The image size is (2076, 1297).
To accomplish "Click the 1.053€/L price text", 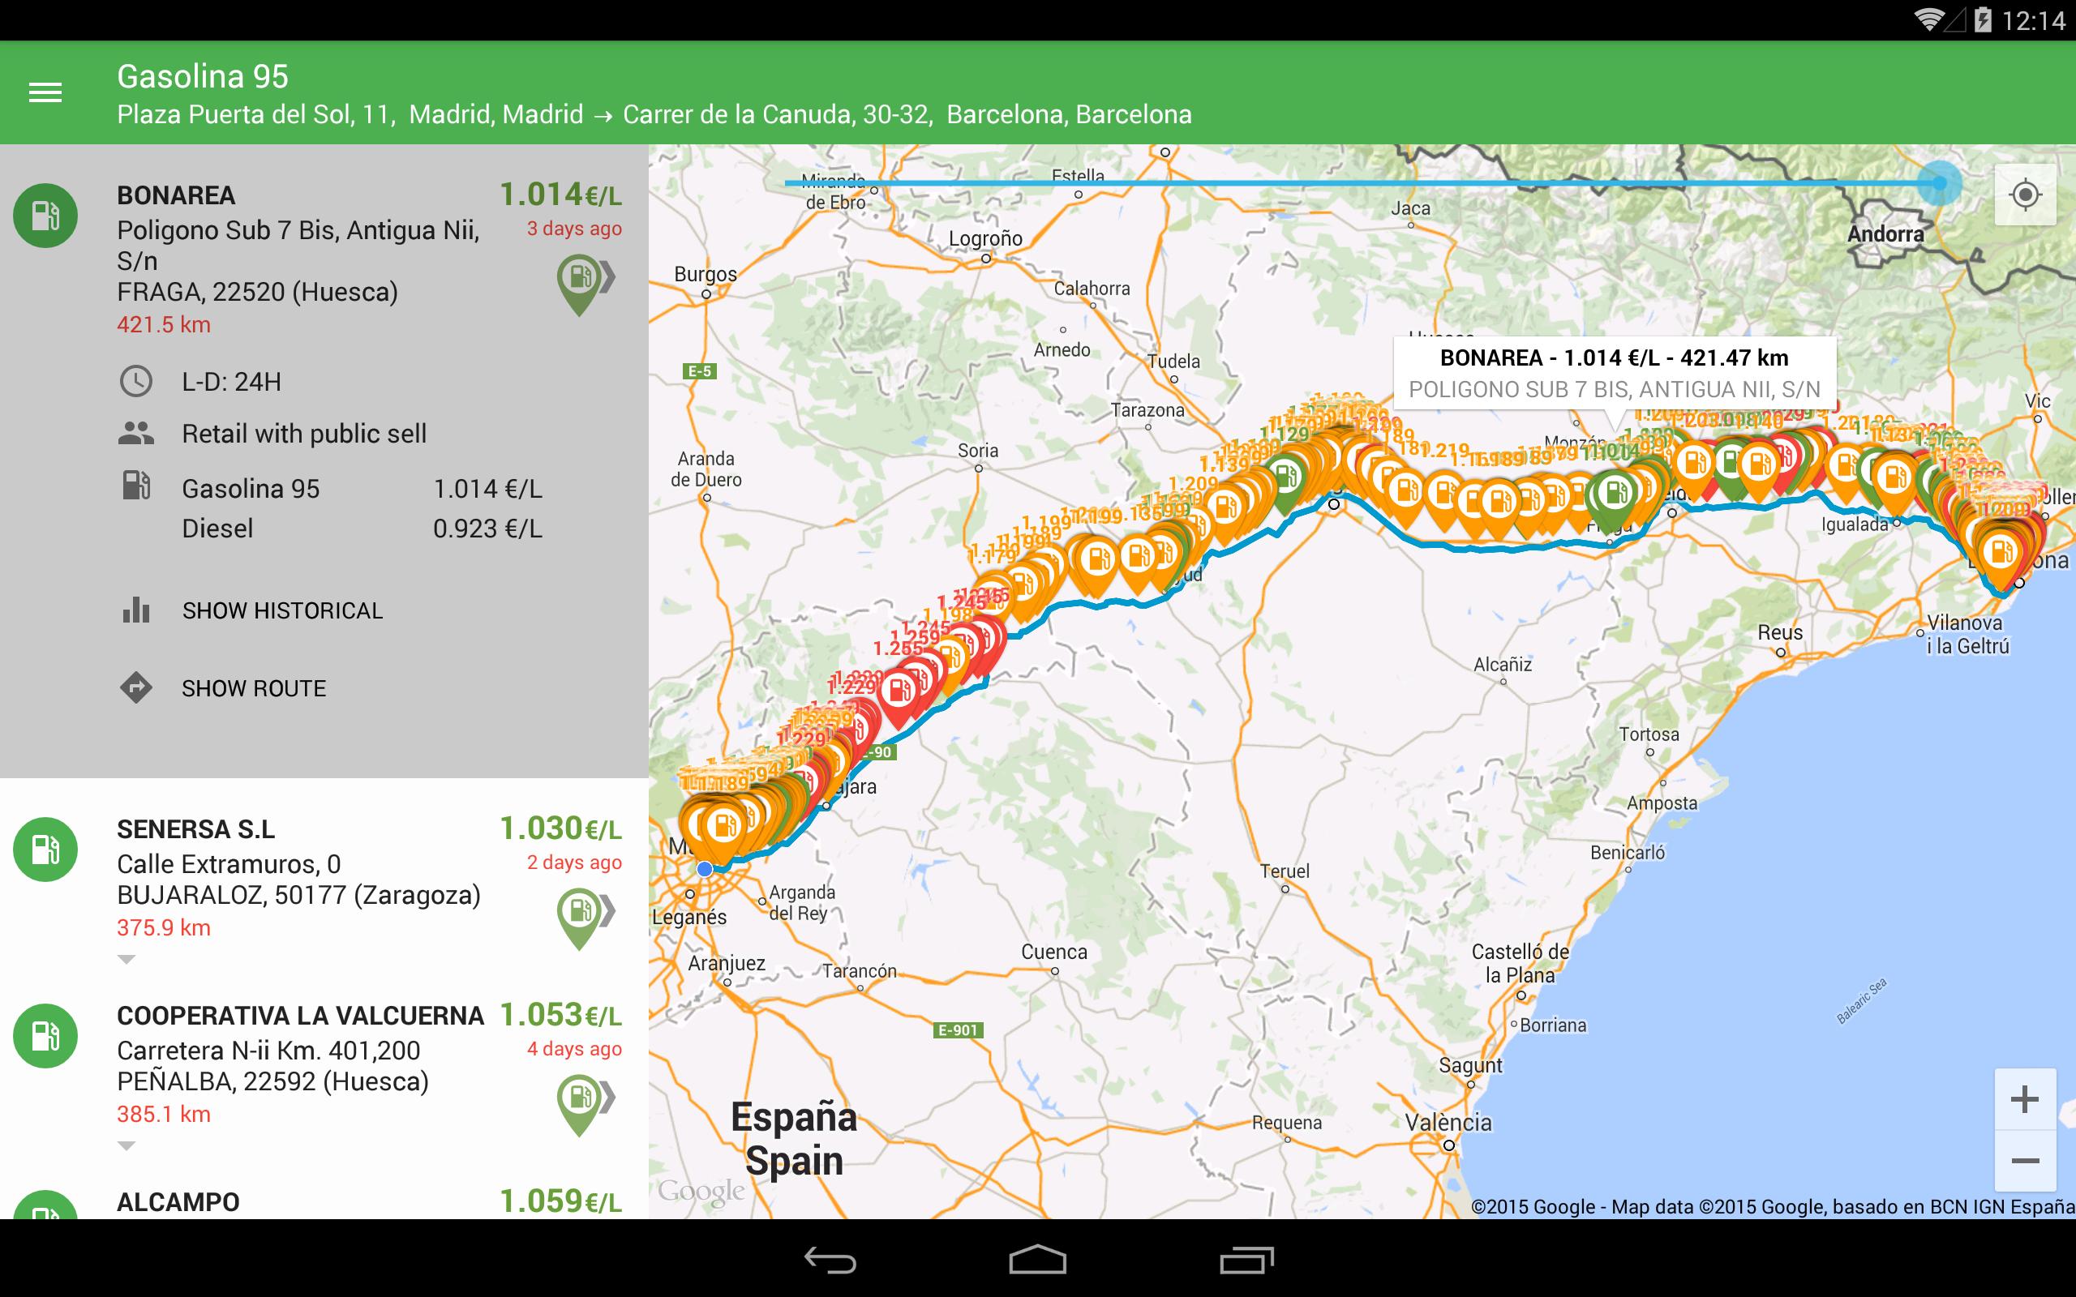I will tap(560, 1014).
